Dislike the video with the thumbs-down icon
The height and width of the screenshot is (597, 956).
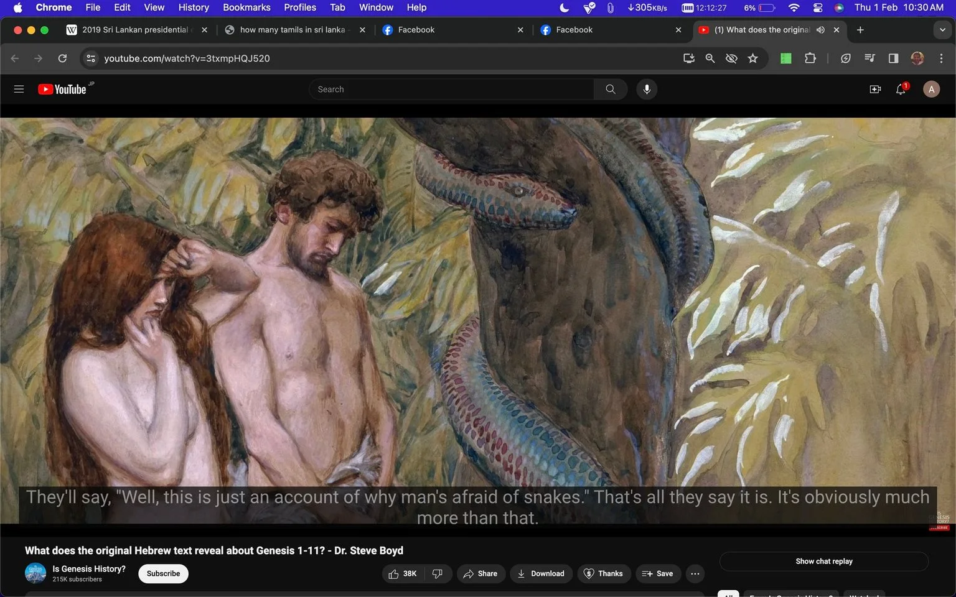[x=438, y=573]
